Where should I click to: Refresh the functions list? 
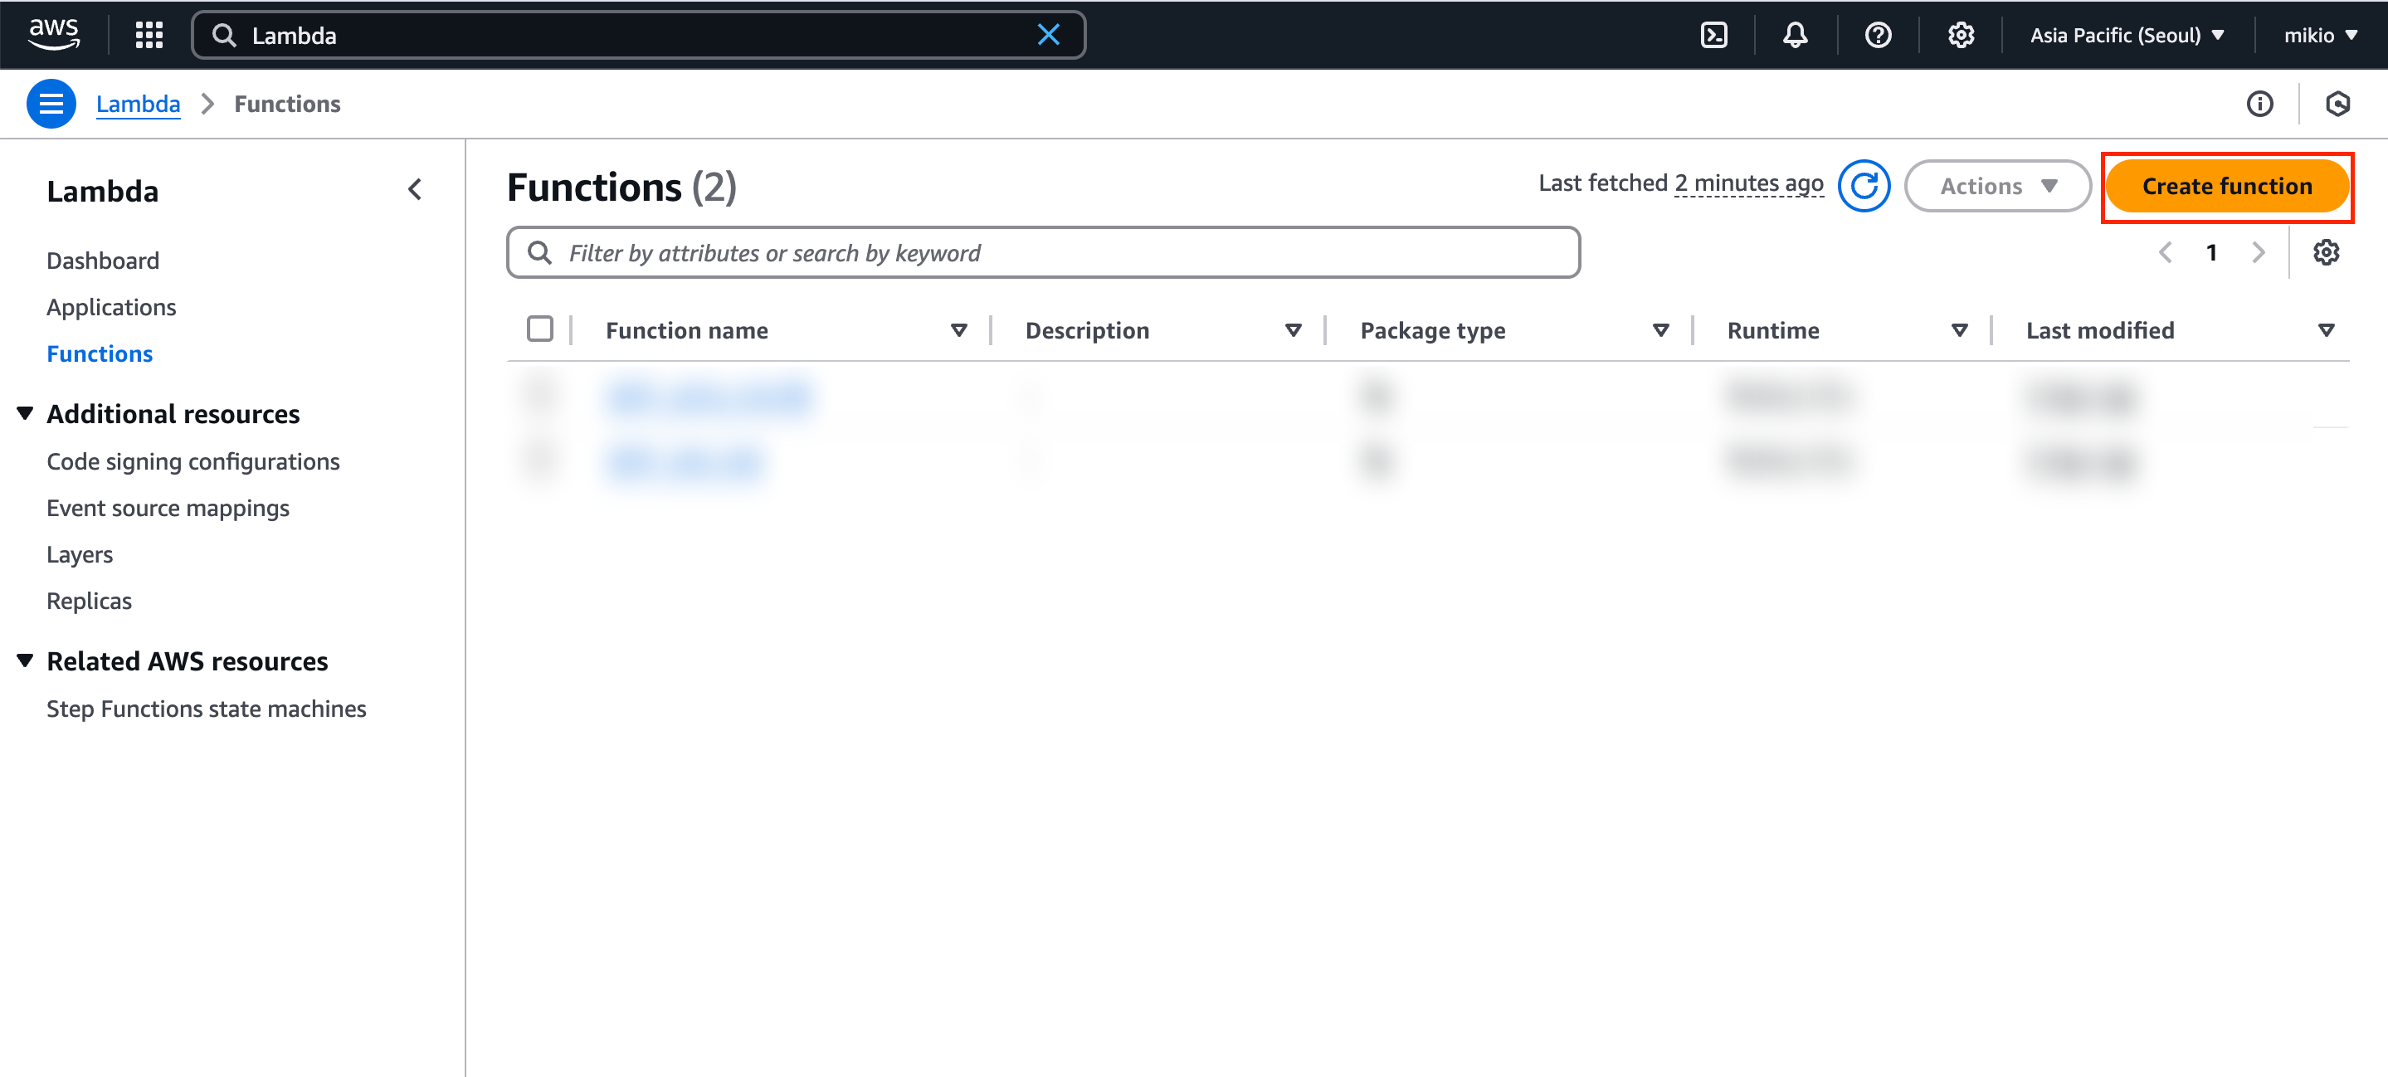pyautogui.click(x=1864, y=187)
